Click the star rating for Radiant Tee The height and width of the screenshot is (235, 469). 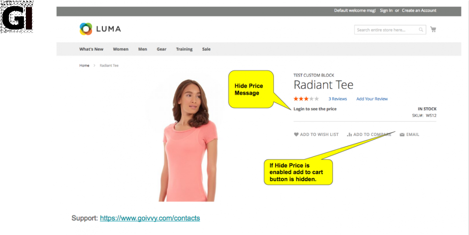pyautogui.click(x=306, y=99)
